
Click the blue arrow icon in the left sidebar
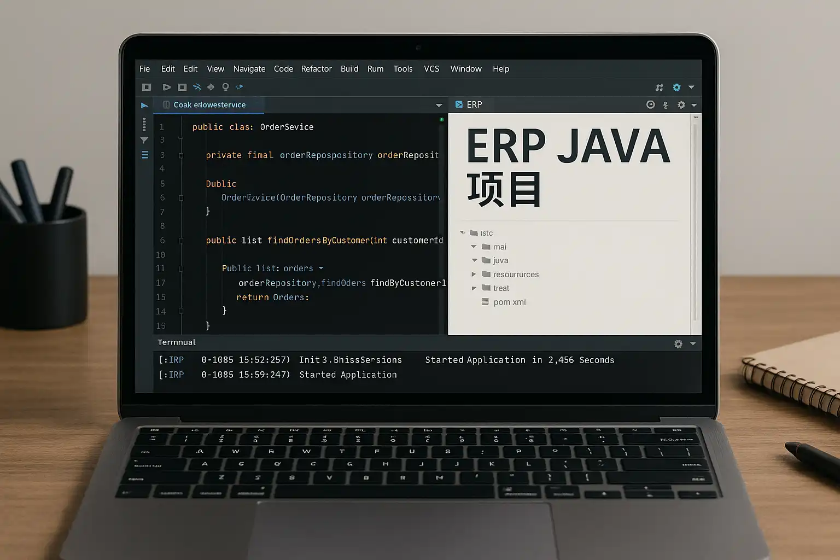[x=144, y=105]
